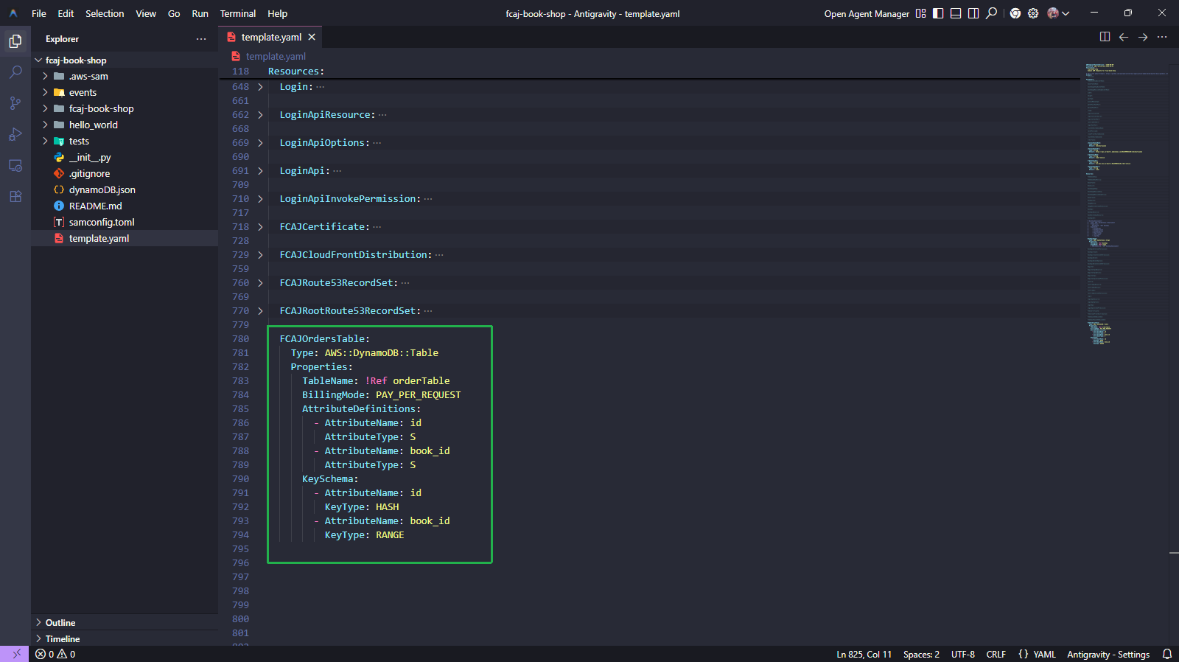Expand the Outline section

(x=125, y=622)
